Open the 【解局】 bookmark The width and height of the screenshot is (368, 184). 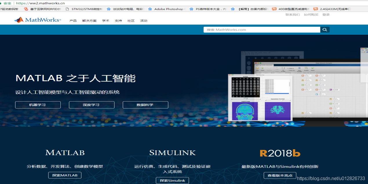tap(249, 9)
